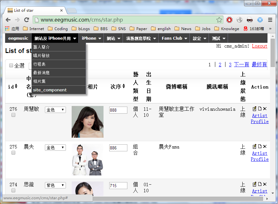
Task: Click the copy page icon for row 274
Action: (x=260, y=184)
